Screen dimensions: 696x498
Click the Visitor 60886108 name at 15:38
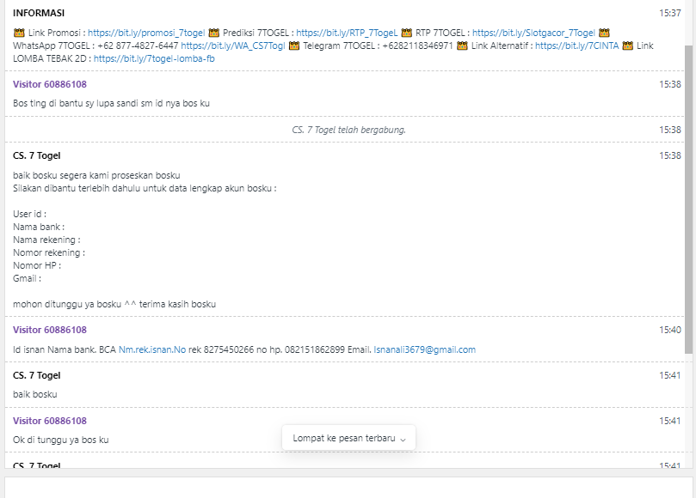[50, 84]
